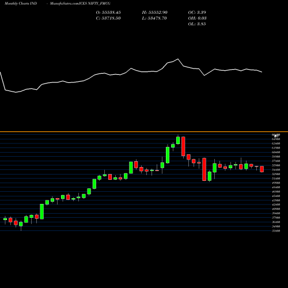Click the 'OL: 3.35' reading
This screenshot has width=288, height=288.
pos(197,24)
